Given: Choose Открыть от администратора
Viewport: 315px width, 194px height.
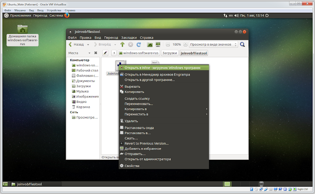Looking at the screenshot, I should [x=164, y=159].
